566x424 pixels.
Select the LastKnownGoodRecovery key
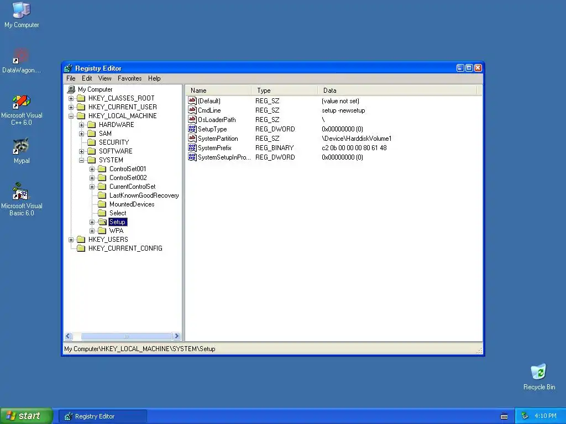point(144,195)
